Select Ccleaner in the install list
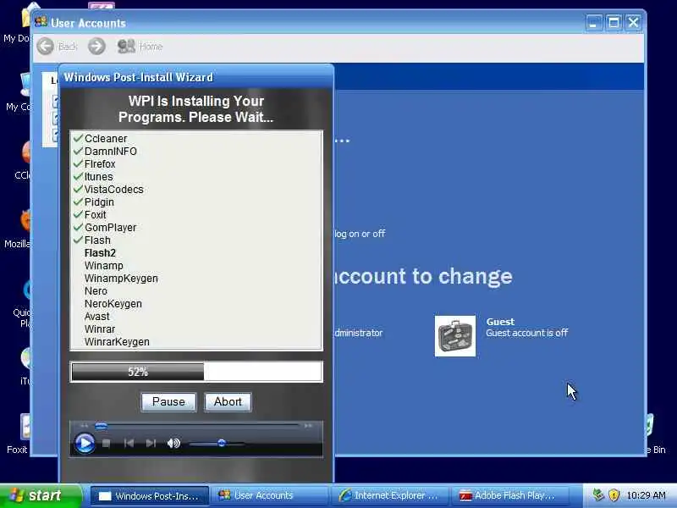The image size is (677, 508). 106,139
